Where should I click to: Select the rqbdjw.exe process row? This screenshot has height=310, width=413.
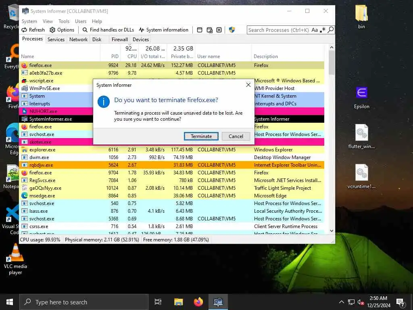click(172, 165)
